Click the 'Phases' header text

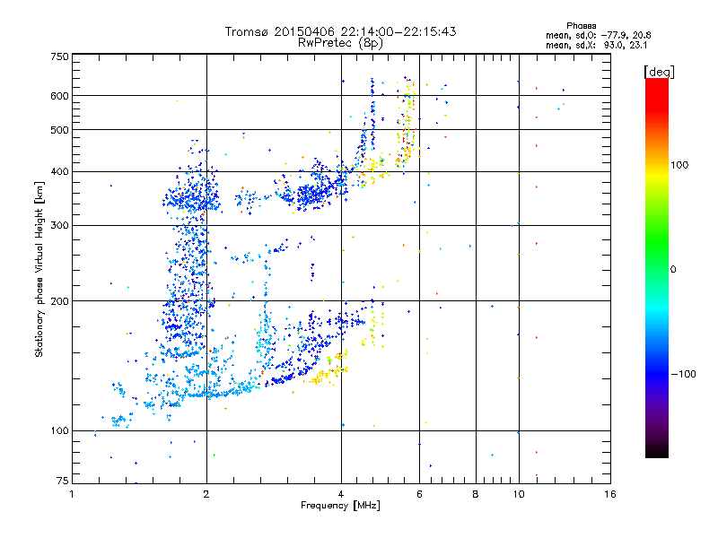click(581, 26)
